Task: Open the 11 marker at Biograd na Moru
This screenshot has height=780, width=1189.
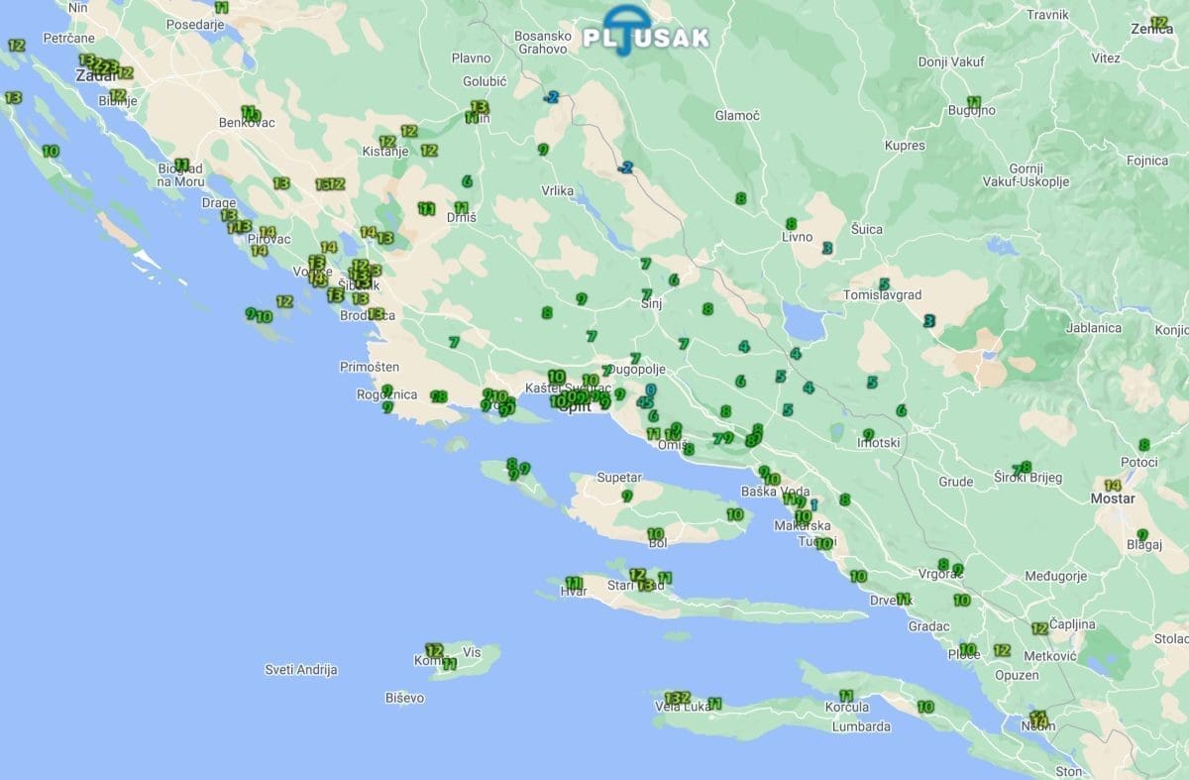Action: (181, 165)
